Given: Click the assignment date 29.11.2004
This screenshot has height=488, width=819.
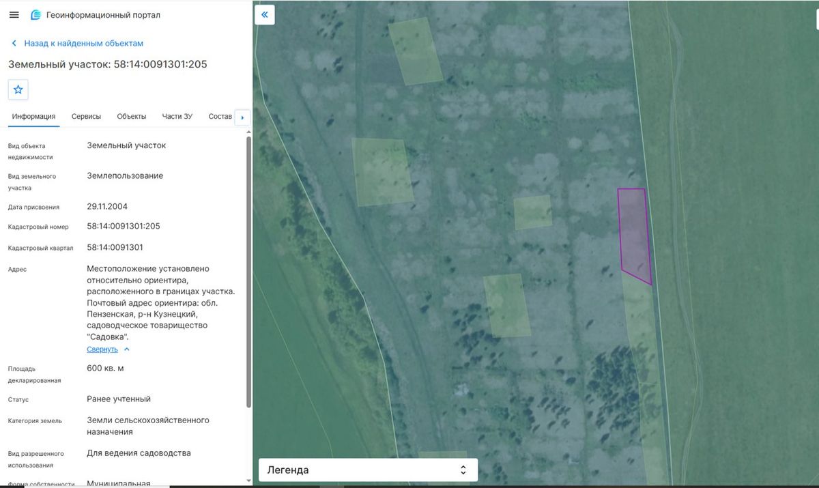Looking at the screenshot, I should [x=107, y=206].
